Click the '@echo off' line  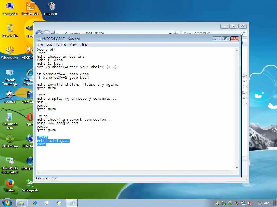47,50
